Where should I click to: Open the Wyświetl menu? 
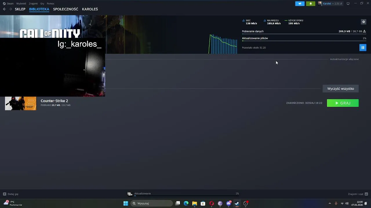point(21,3)
